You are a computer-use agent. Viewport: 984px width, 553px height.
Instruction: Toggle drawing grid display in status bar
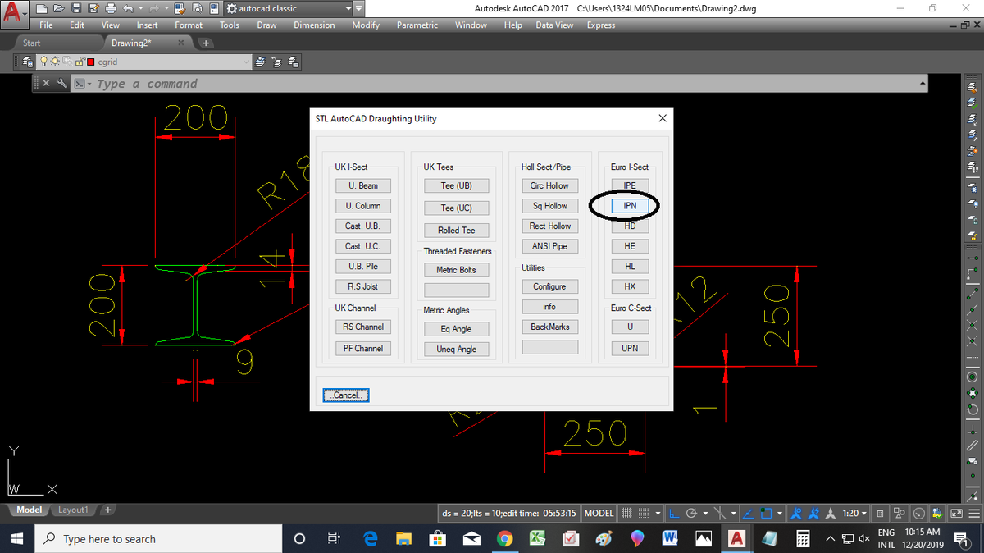click(627, 514)
